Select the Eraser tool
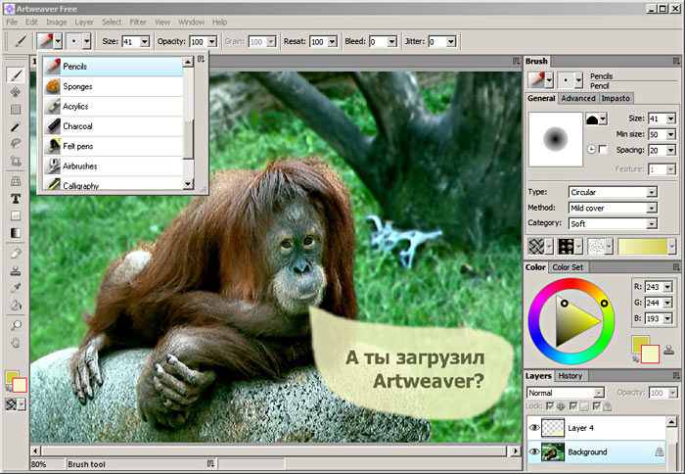The image size is (685, 474). click(16, 254)
